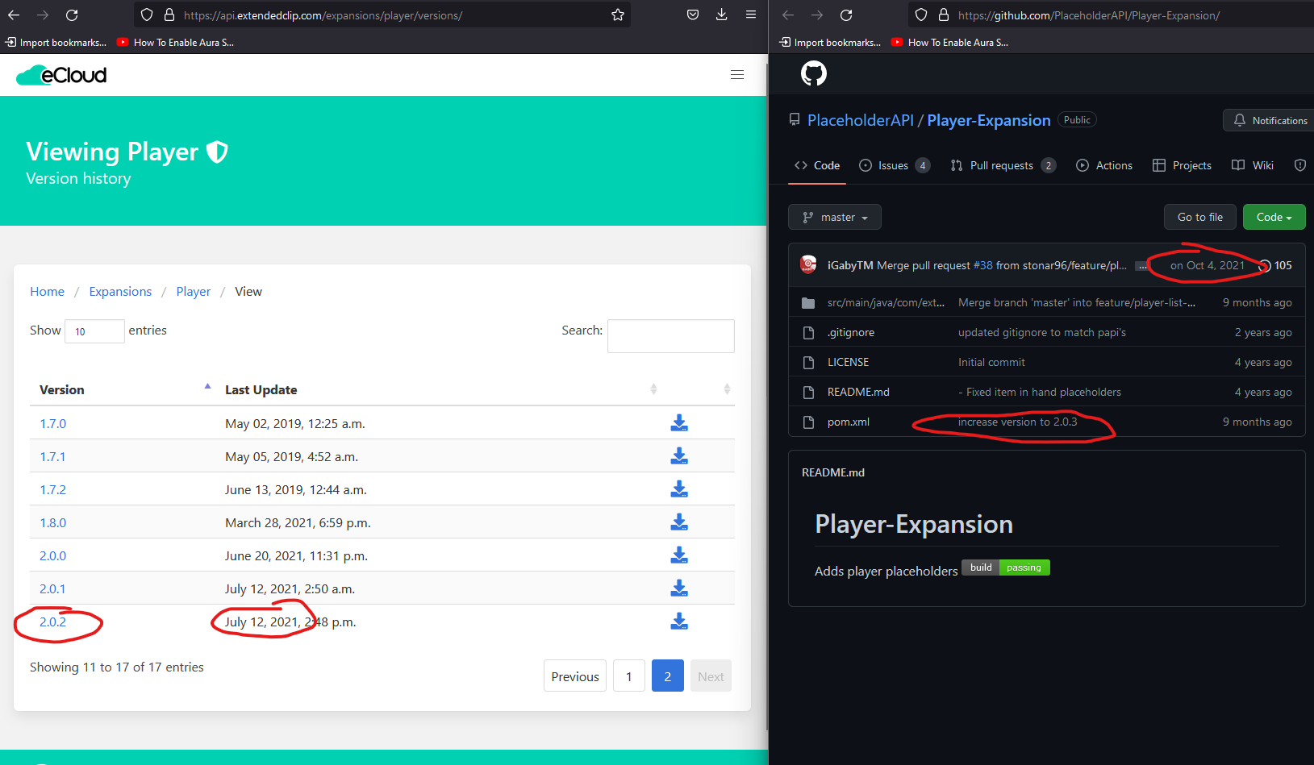This screenshot has height=765, width=1314.
Task: Open the Wiki tab
Action: click(1253, 165)
